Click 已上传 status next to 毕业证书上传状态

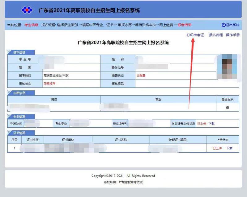tap(202, 124)
